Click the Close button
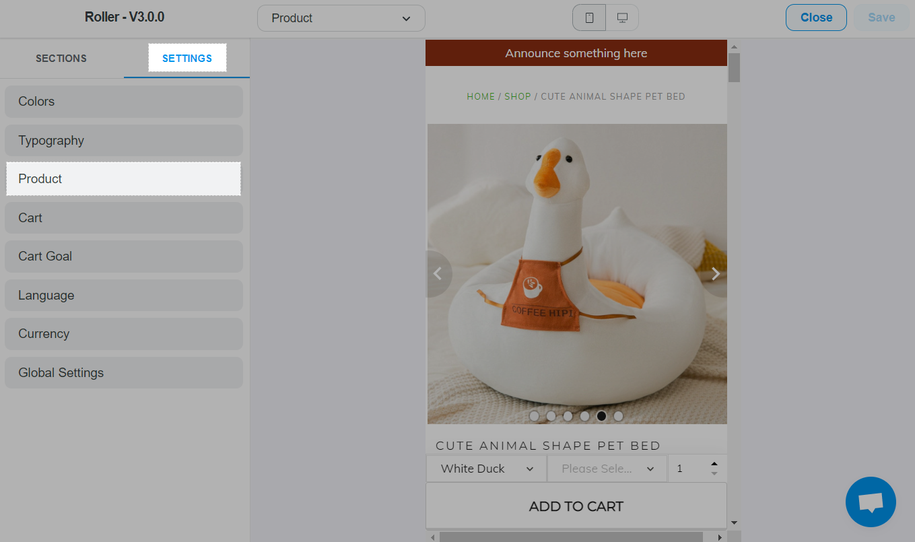 coord(816,18)
